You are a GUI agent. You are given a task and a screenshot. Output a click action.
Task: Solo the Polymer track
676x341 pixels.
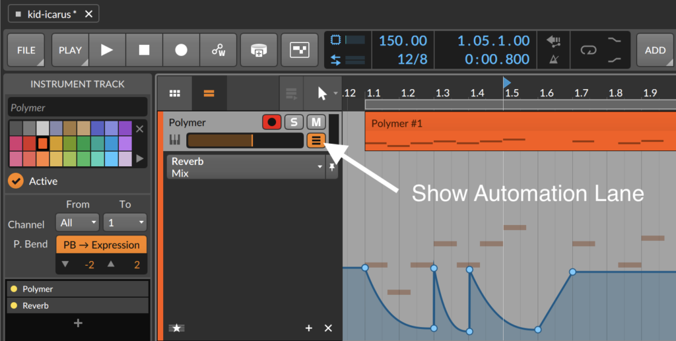coord(294,122)
